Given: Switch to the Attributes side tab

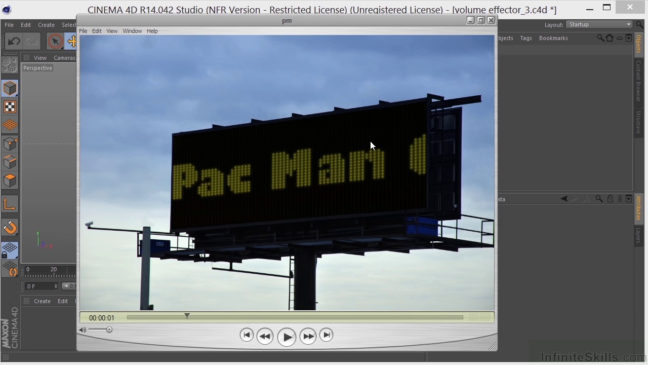Looking at the screenshot, I should coord(638,208).
